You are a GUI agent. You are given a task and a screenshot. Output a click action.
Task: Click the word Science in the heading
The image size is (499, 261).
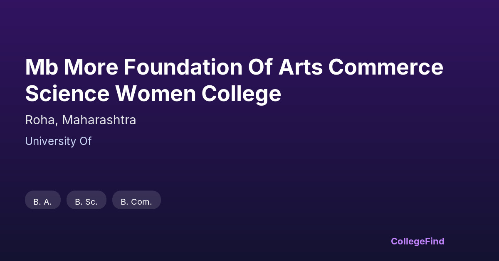pyautogui.click(x=67, y=94)
